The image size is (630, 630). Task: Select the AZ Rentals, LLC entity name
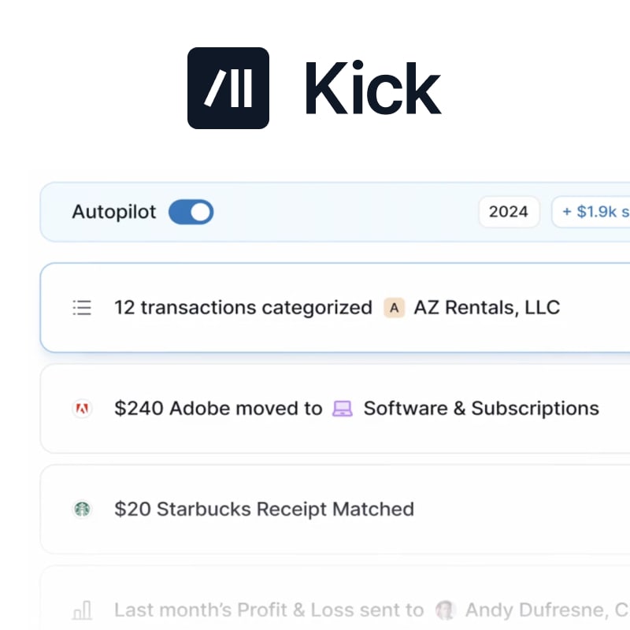pos(487,307)
